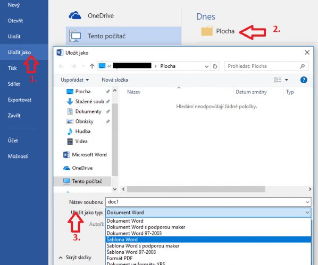Choose Formát PDF file type
The width and height of the screenshot is (318, 265).
[208, 258]
